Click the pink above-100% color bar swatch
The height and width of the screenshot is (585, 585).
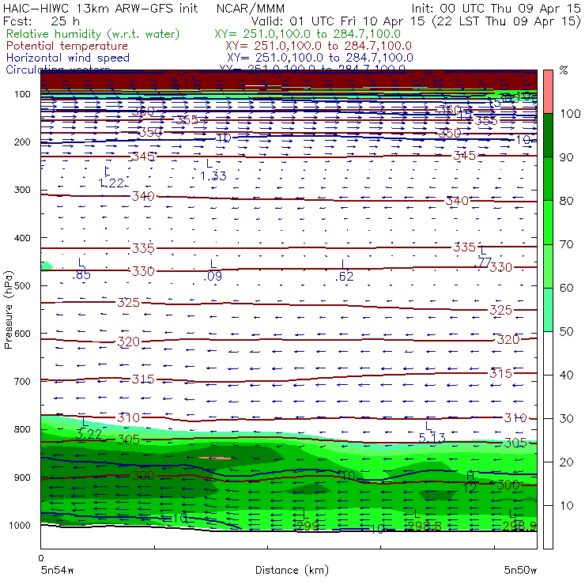click(x=548, y=92)
